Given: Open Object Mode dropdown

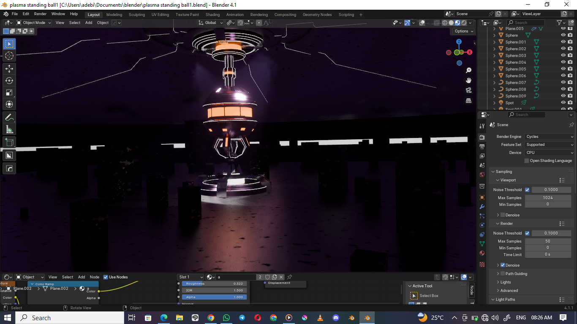Looking at the screenshot, I should 33,23.
